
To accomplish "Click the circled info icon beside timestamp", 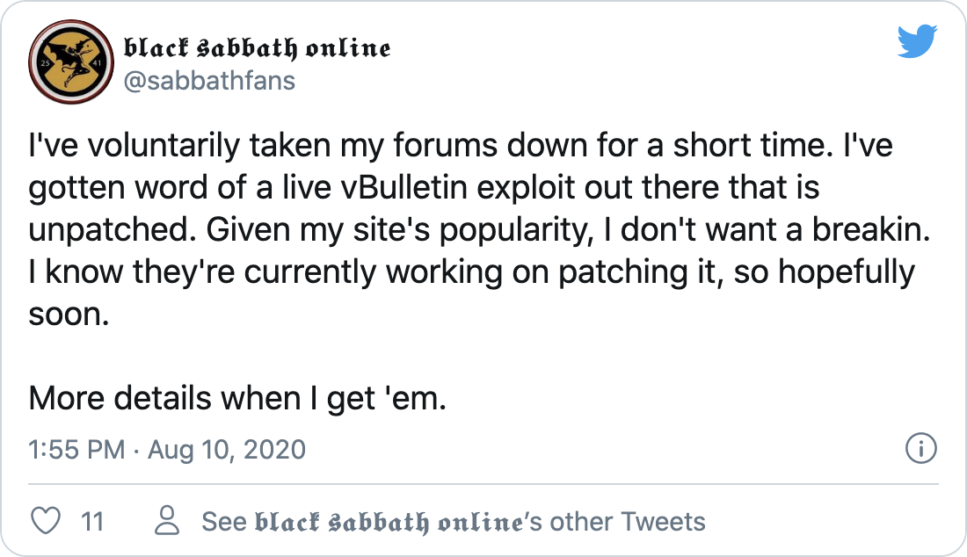I will click(920, 448).
